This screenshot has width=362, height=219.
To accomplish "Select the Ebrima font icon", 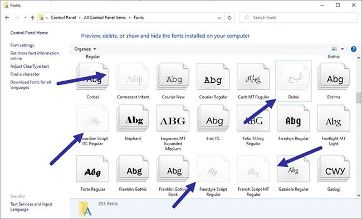I will [x=334, y=77].
